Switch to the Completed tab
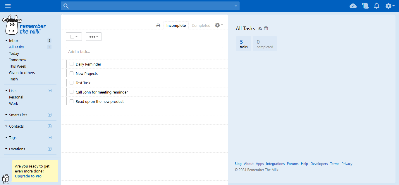Screen dimensions: 399x185 coord(201,25)
